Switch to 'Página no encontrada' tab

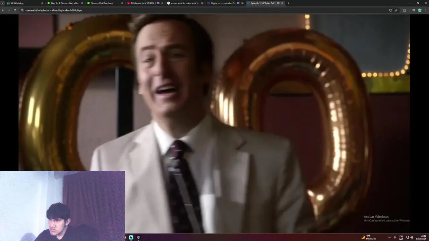click(225, 3)
